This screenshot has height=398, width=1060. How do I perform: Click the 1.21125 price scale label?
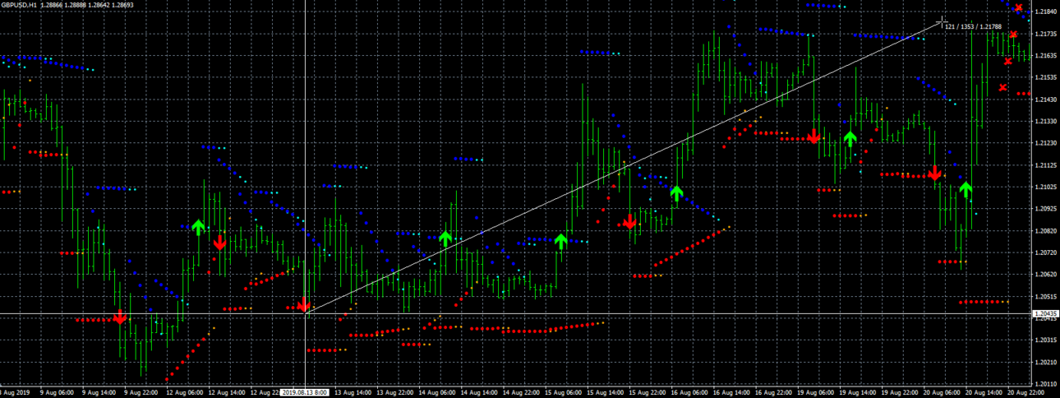point(1046,165)
